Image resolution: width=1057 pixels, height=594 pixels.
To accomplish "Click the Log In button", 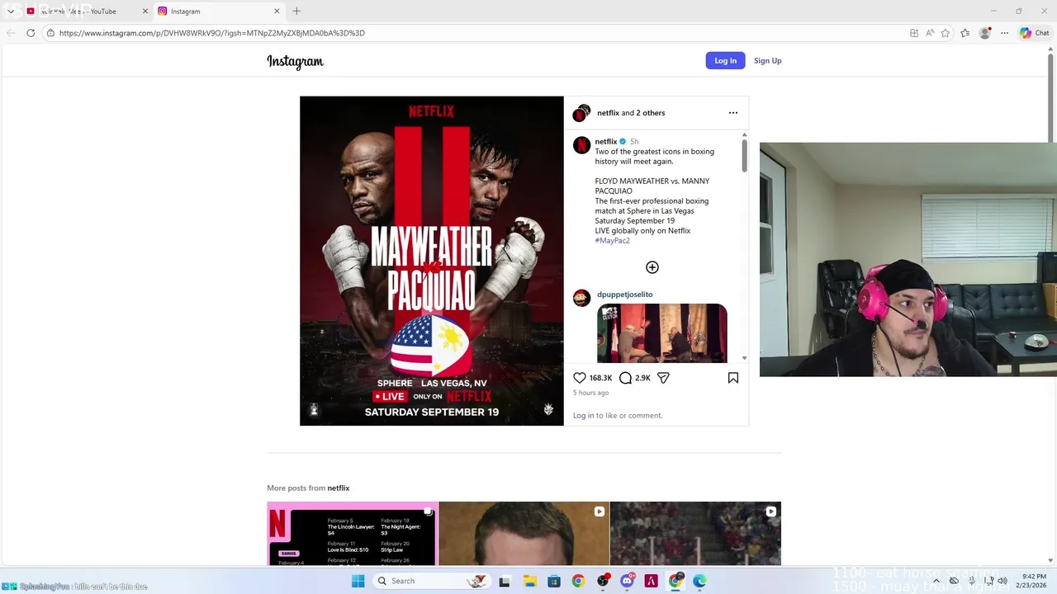I will pyautogui.click(x=725, y=60).
